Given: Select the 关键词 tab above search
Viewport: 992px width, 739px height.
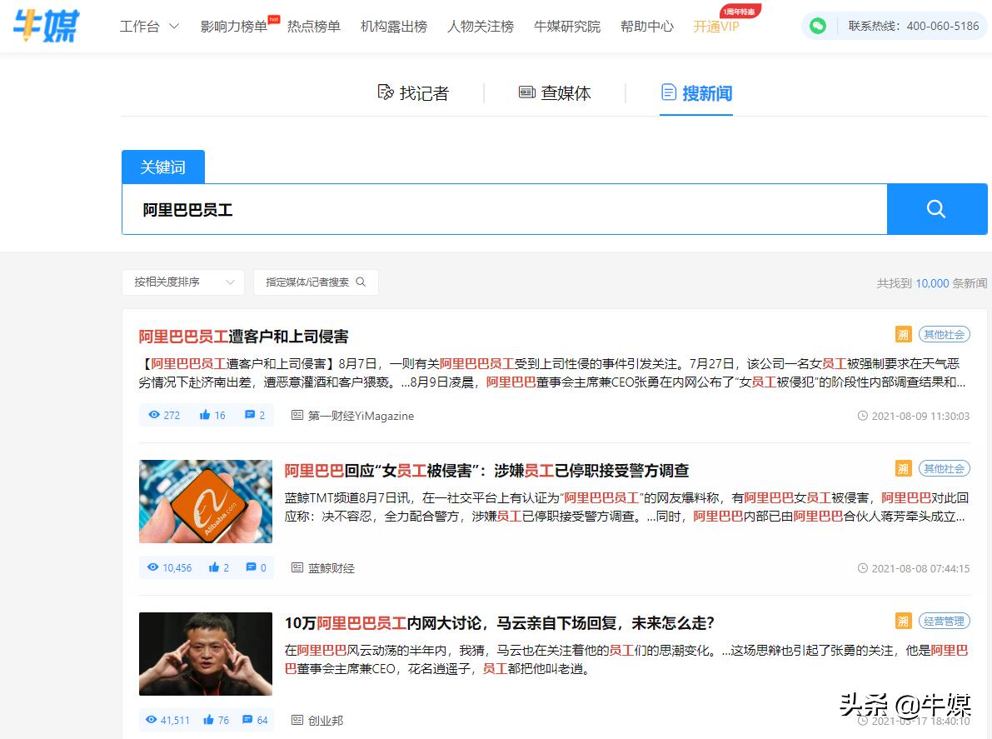Looking at the screenshot, I should [162, 167].
